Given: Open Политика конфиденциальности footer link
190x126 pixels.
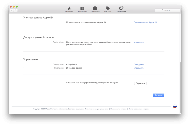Looking at the screenshot, I should pyautogui.click(x=97, y=109).
